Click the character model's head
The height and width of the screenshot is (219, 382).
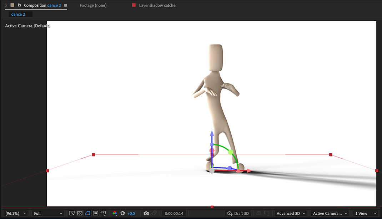pos(216,57)
